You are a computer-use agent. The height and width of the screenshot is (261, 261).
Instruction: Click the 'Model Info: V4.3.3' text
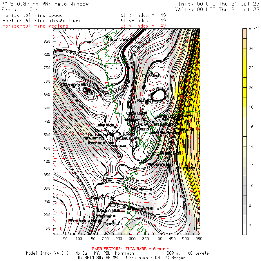47,253
